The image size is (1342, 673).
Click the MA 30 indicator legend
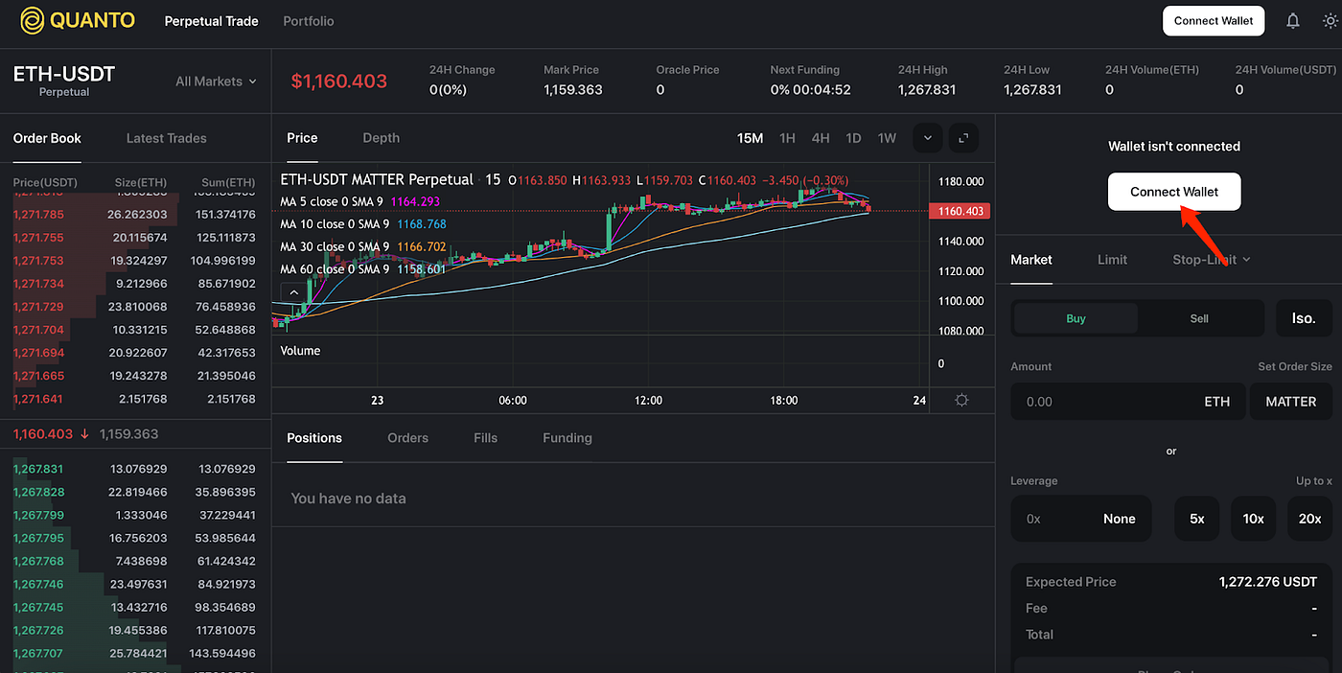[363, 246]
